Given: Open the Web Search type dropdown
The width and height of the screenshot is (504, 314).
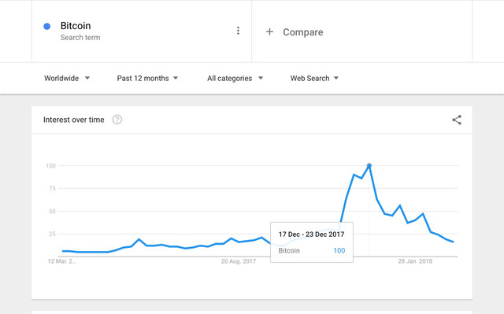Looking at the screenshot, I should click(314, 79).
